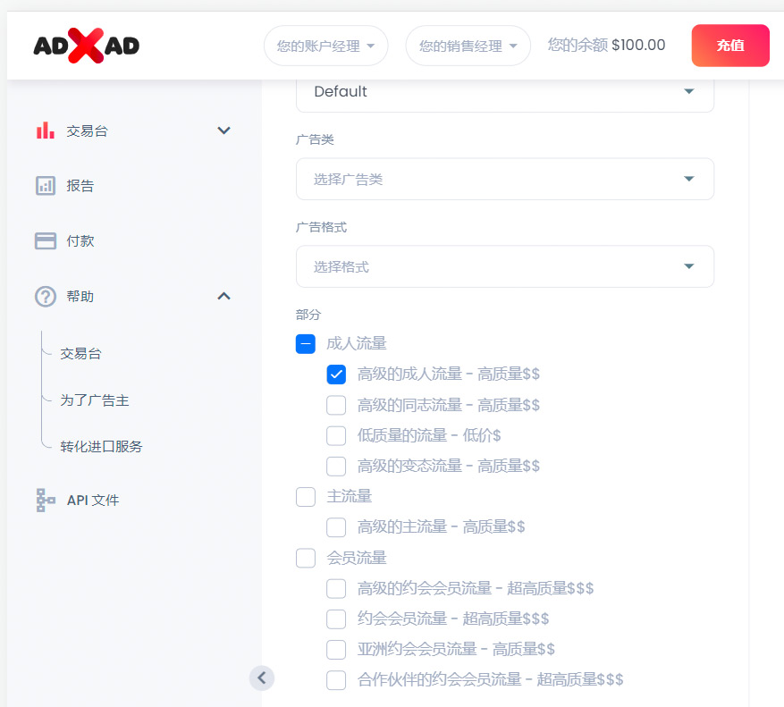
Task: Open the Default dropdown selector
Action: pyautogui.click(x=504, y=92)
